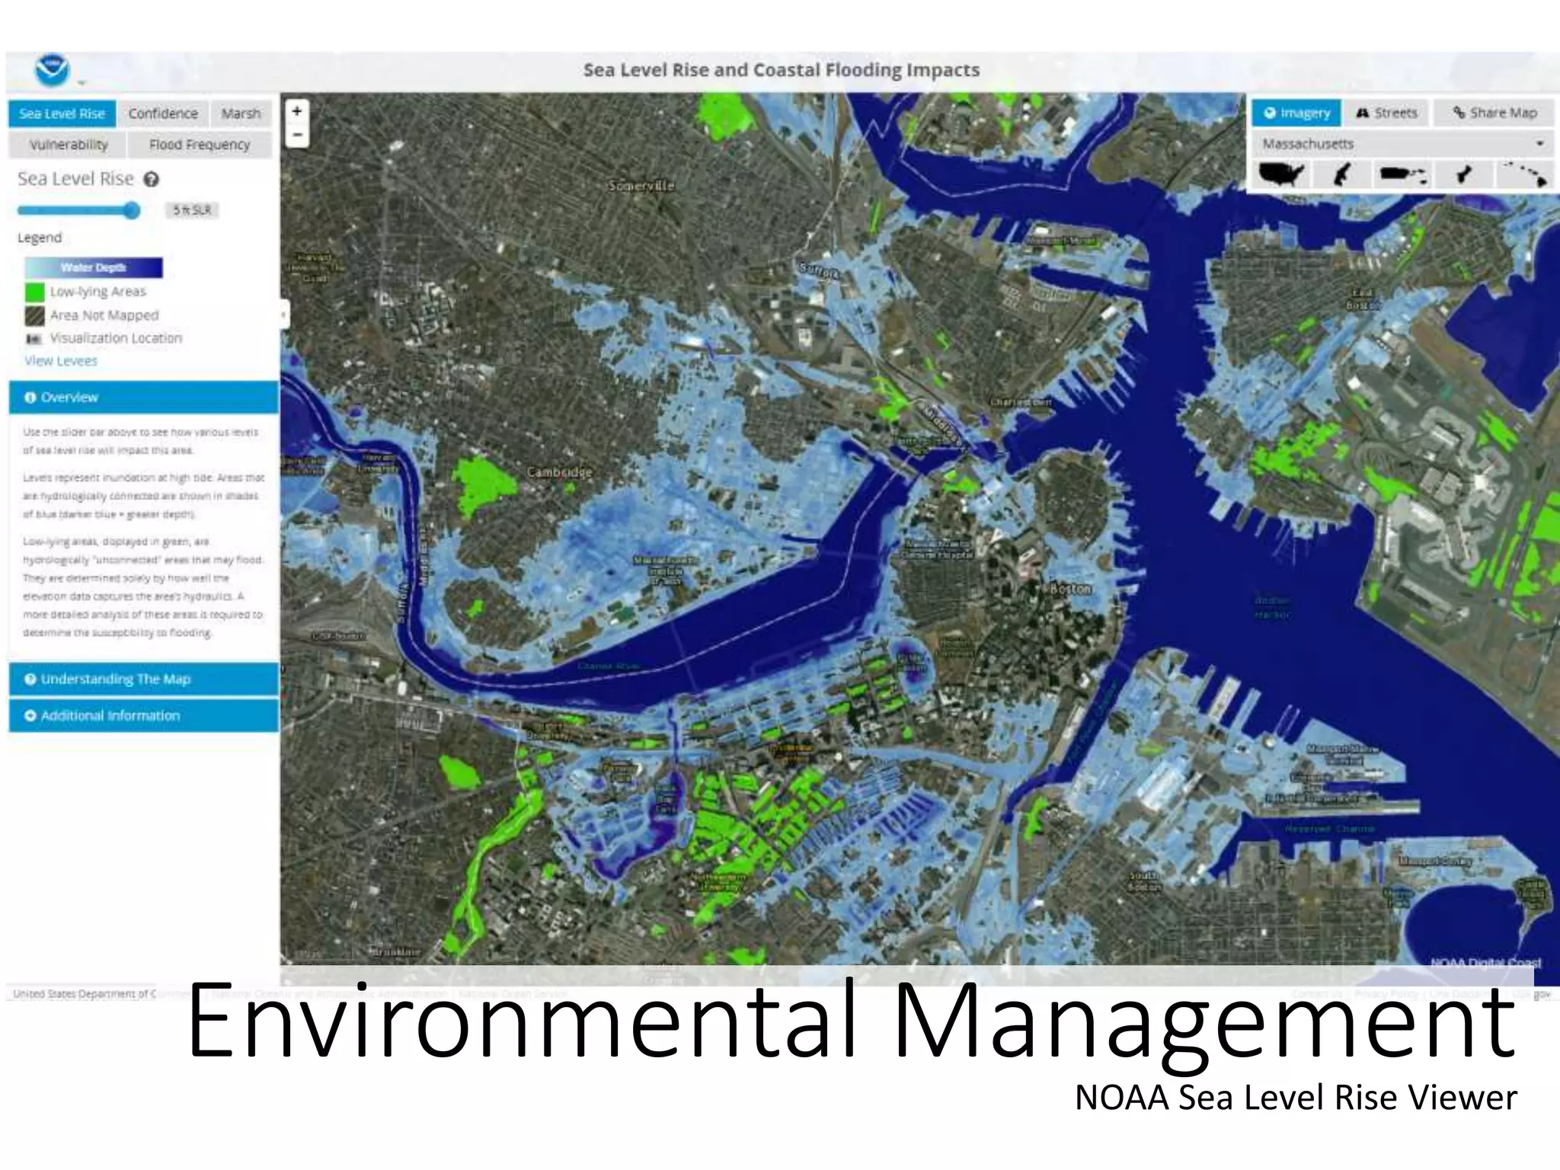Click the sea level rise slider handle
Screen dimensions: 1560x1170
point(132,210)
